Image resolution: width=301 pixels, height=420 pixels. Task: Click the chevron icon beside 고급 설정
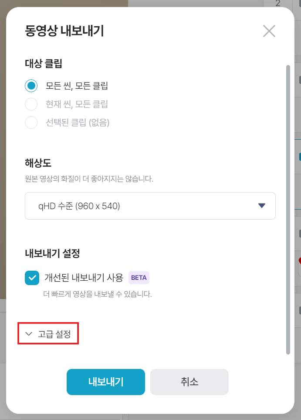(x=29, y=334)
